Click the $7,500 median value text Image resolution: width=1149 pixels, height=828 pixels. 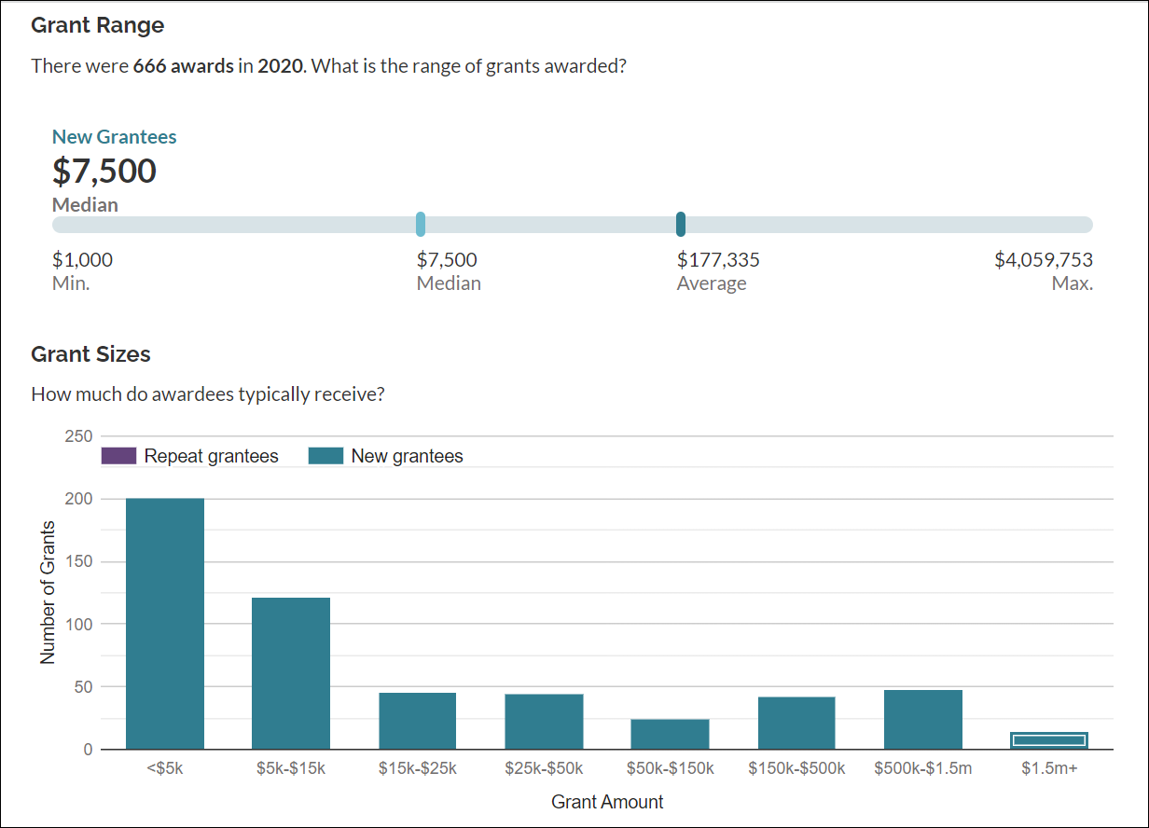tap(104, 172)
